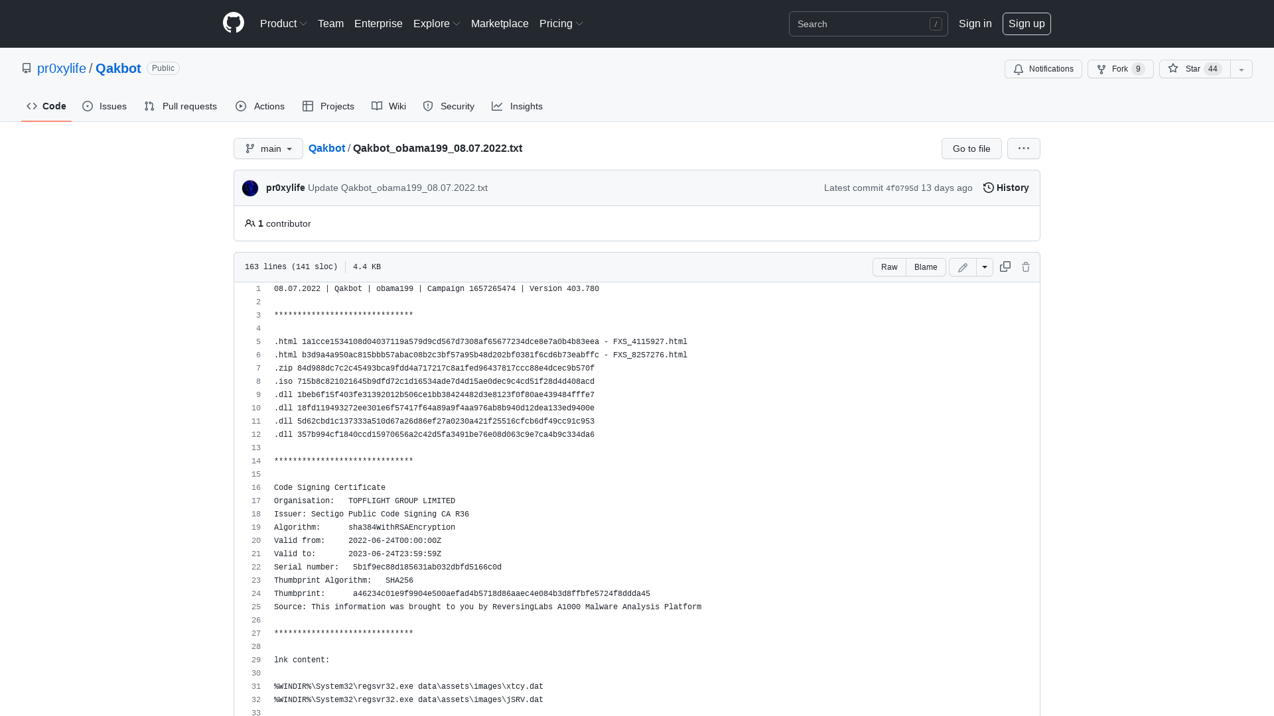The height and width of the screenshot is (716, 1274).
Task: Open the commit History
Action: point(1005,188)
